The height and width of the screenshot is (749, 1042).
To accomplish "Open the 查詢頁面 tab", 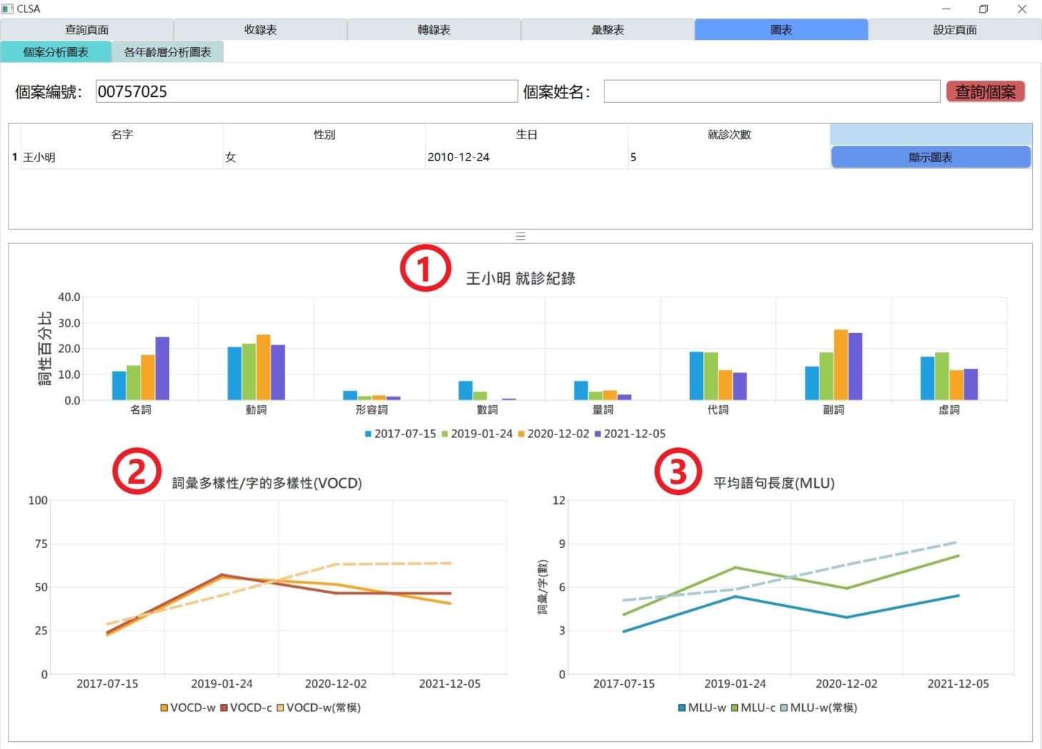I will (x=86, y=30).
